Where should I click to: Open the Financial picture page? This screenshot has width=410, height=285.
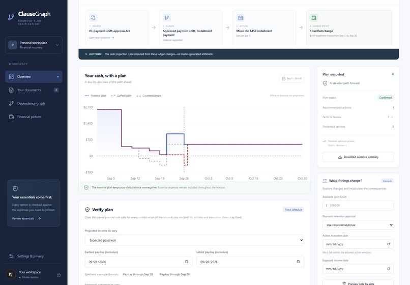34,117
